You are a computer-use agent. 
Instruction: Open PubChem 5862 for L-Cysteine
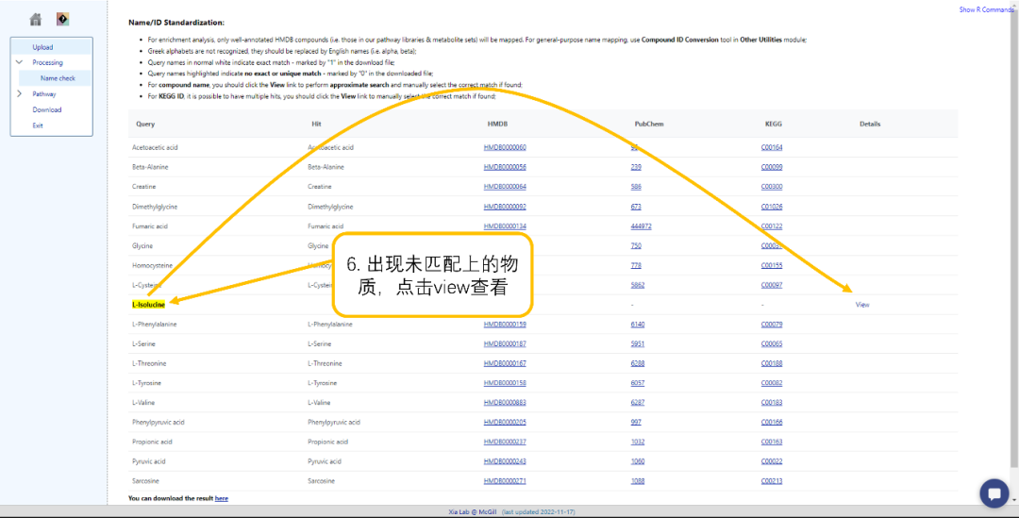[638, 285]
